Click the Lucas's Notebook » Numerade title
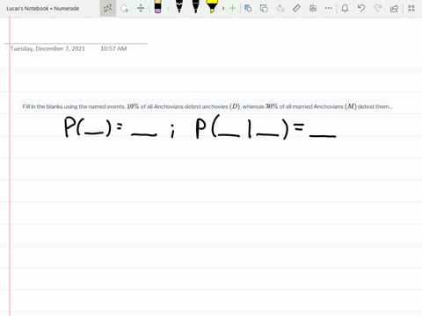 pyautogui.click(x=43, y=9)
